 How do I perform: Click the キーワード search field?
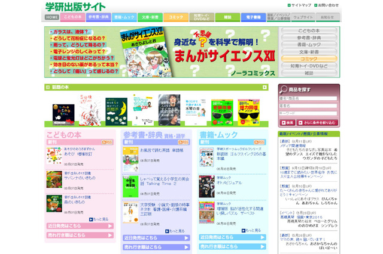coord(308,113)
